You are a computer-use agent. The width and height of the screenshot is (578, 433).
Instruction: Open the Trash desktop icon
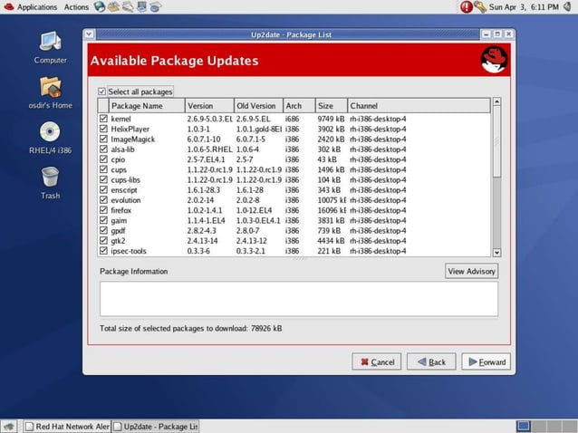pos(50,178)
